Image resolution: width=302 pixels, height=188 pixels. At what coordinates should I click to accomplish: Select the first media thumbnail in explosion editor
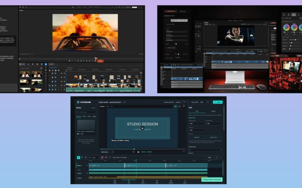(25, 74)
